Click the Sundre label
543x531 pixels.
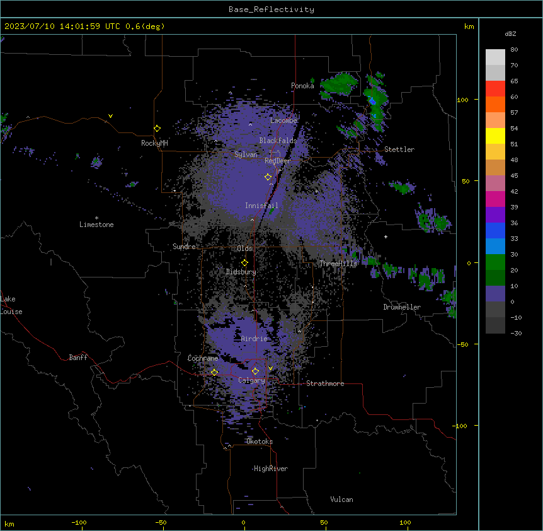tap(184, 247)
